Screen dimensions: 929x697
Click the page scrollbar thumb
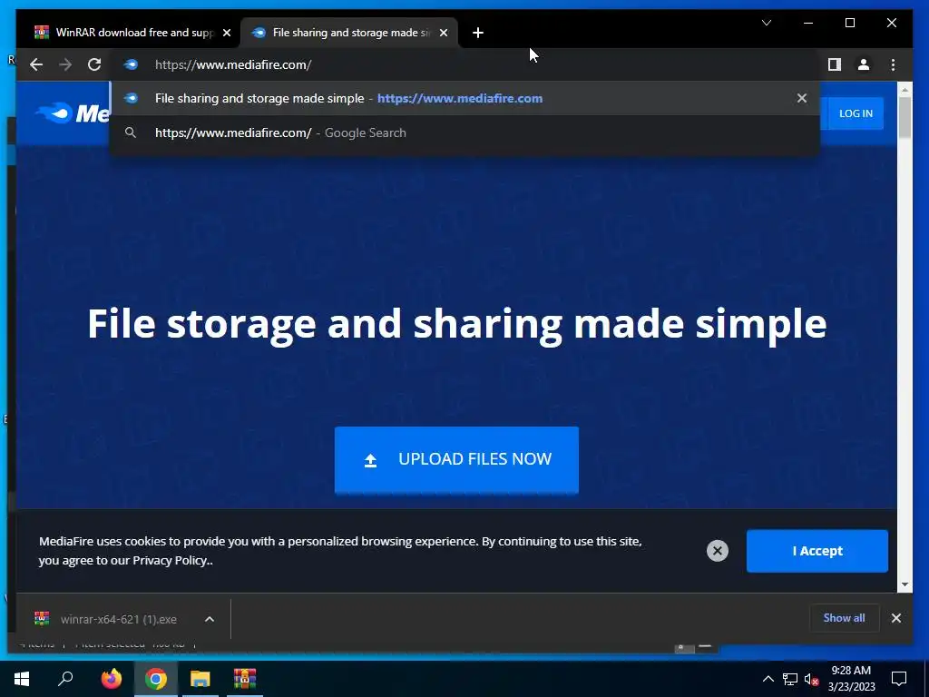905,117
